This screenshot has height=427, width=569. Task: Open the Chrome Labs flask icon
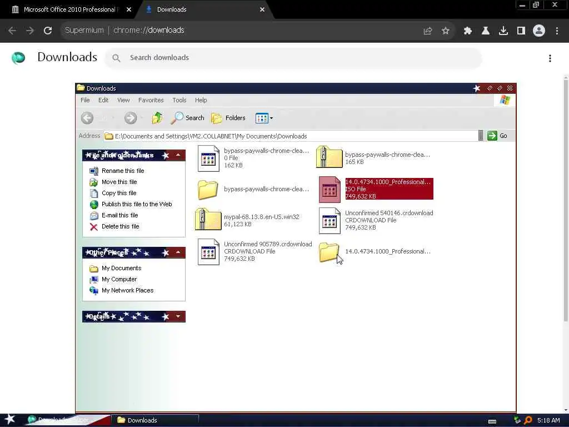pyautogui.click(x=485, y=31)
